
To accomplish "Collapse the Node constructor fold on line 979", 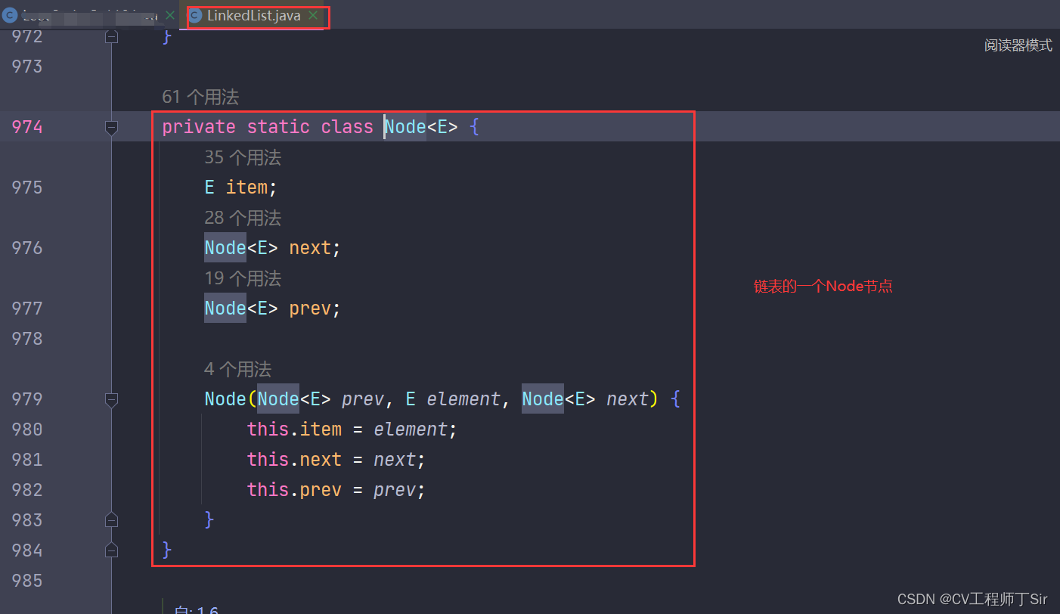I will (x=111, y=400).
